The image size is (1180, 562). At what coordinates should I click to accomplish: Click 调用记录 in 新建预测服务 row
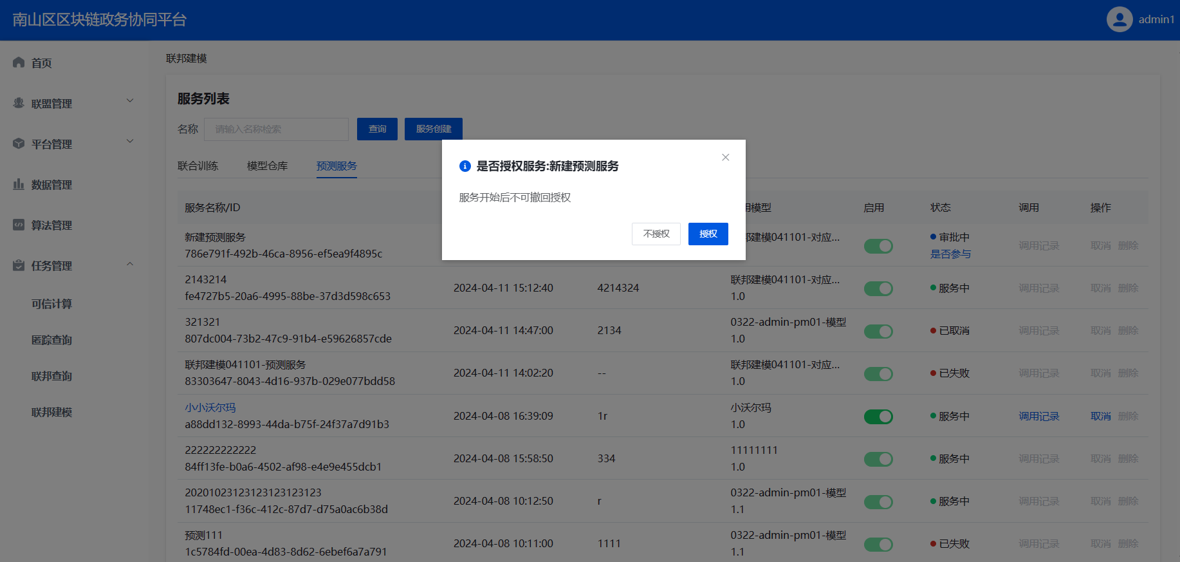1038,246
